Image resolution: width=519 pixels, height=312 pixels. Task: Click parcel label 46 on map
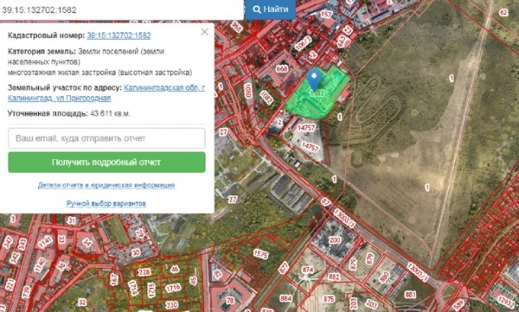(x=175, y=270)
